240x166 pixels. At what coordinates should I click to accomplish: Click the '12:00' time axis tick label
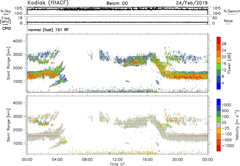point(117,160)
